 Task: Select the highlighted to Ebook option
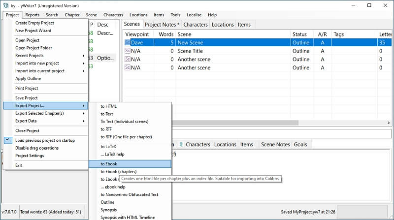pyautogui.click(x=130, y=164)
